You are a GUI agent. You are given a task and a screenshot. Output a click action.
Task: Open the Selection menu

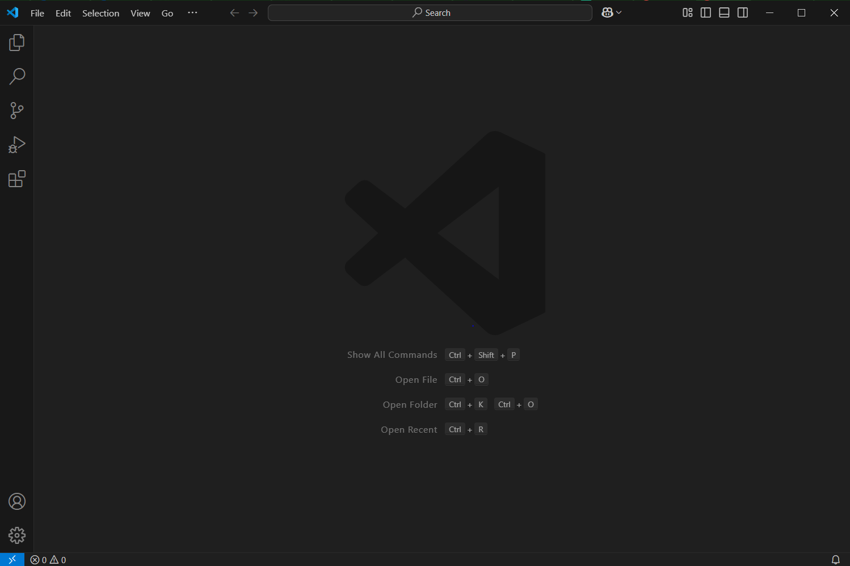101,13
